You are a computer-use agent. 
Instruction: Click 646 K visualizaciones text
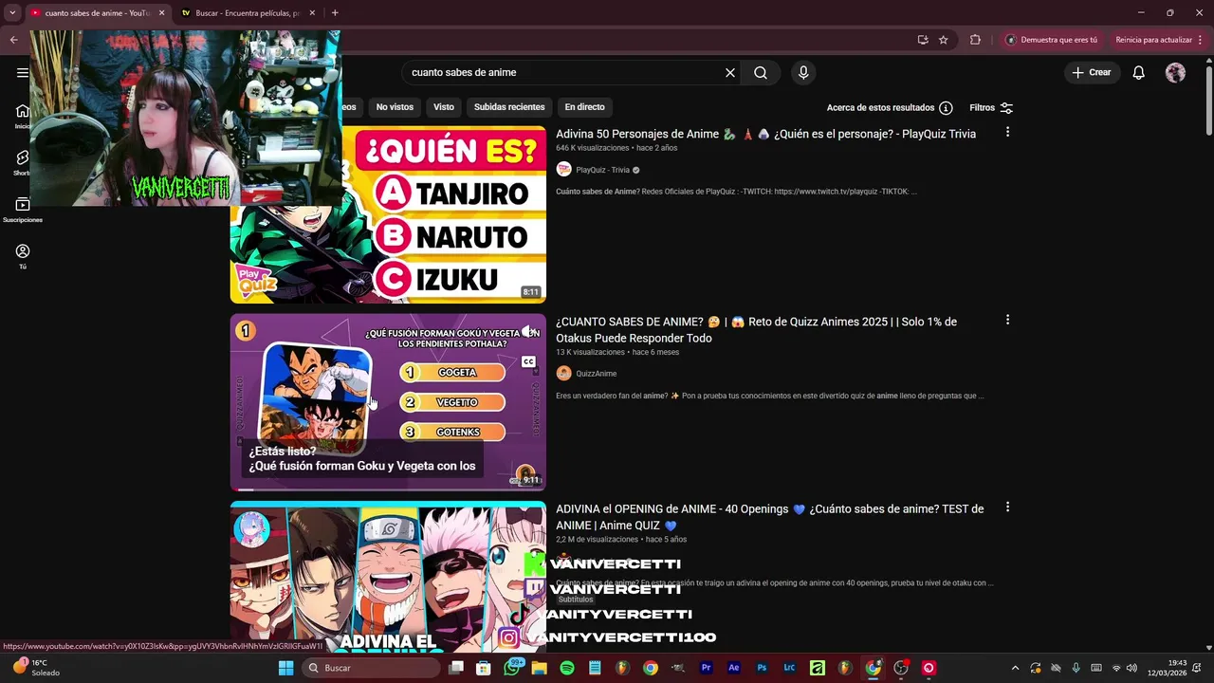pyautogui.click(x=593, y=148)
